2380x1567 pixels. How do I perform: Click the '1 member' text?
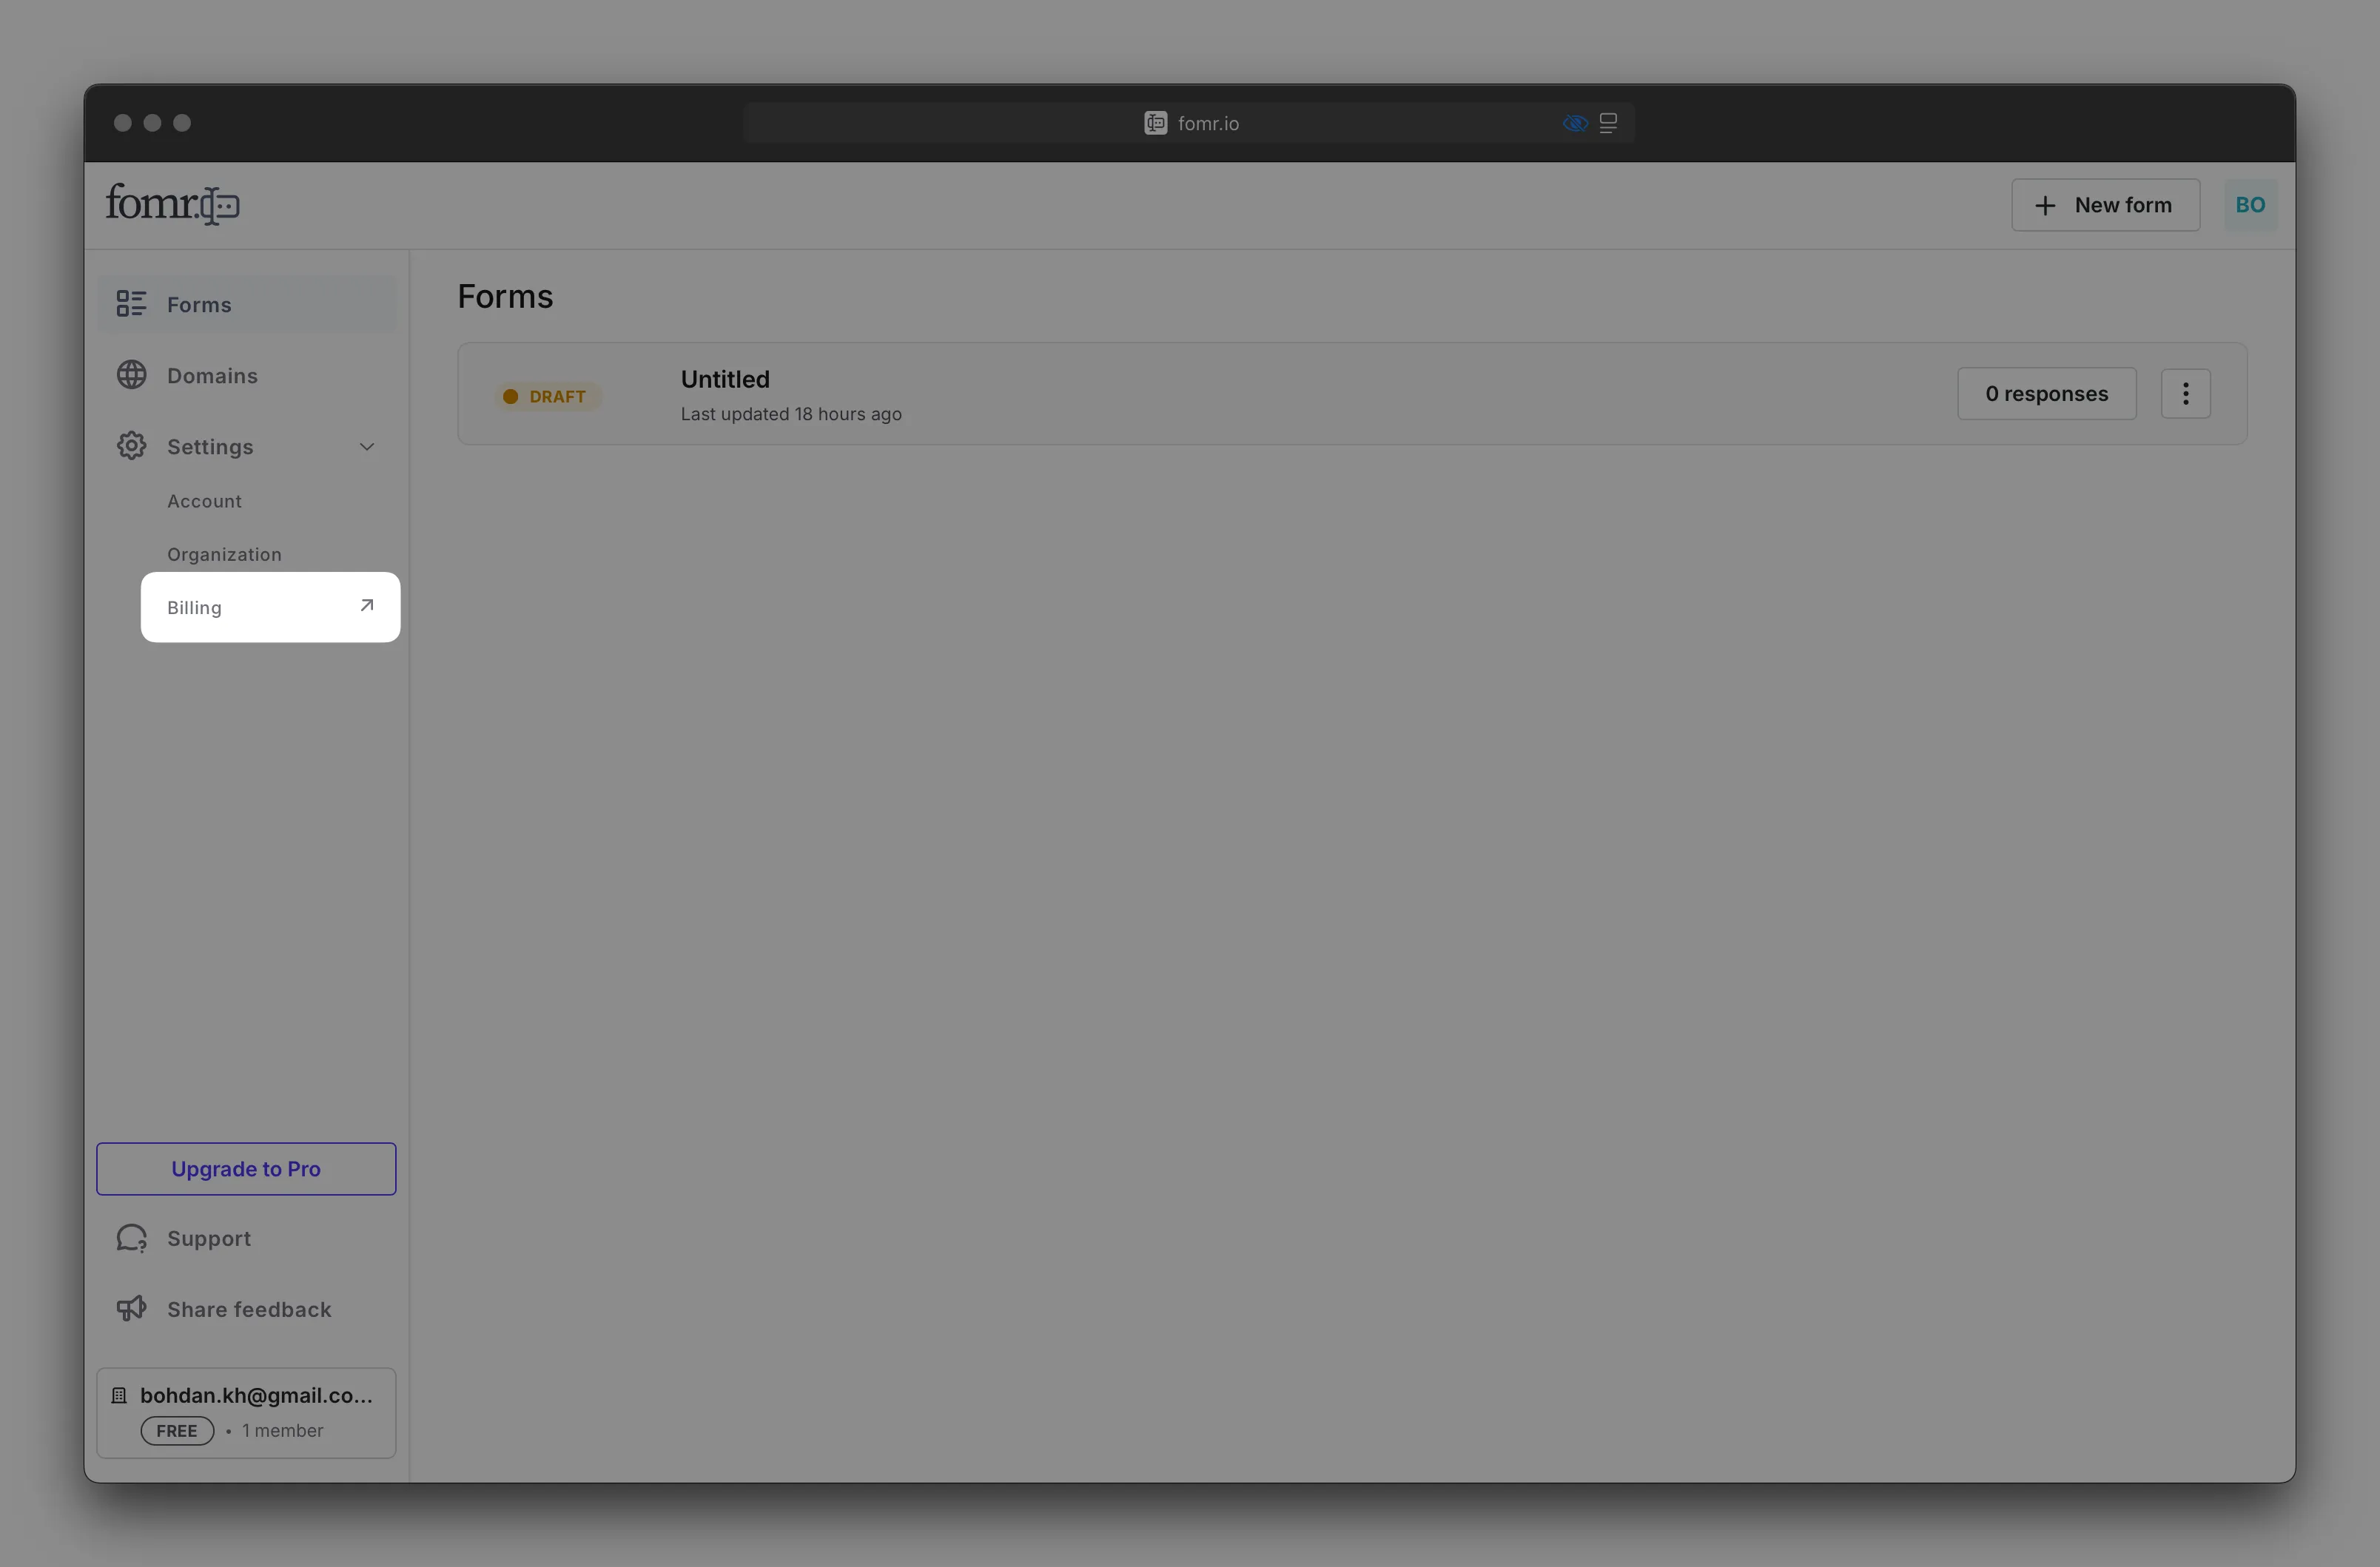click(282, 1430)
